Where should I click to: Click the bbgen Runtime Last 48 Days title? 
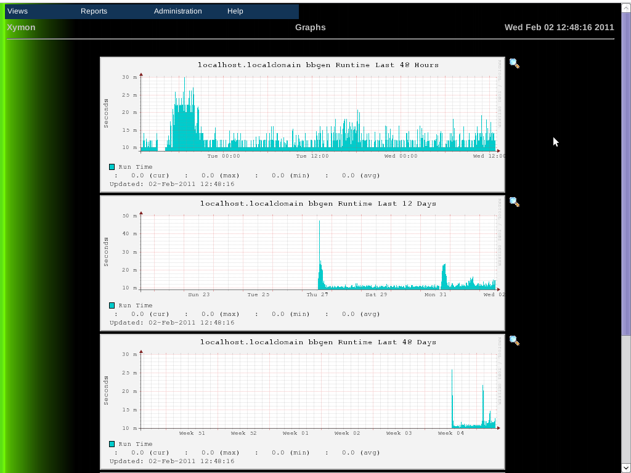coord(318,342)
